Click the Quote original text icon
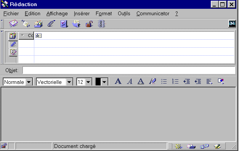The height and width of the screenshot is (151, 239). coord(26,24)
